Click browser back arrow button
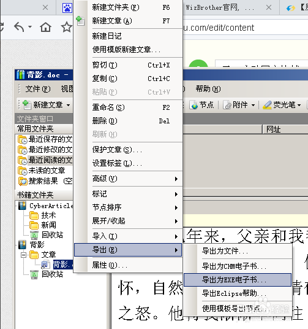 point(19,27)
